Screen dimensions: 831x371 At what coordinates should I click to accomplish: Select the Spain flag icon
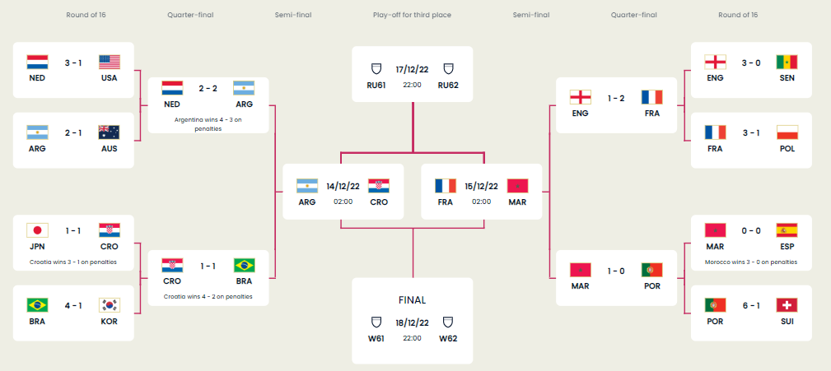pyautogui.click(x=787, y=230)
